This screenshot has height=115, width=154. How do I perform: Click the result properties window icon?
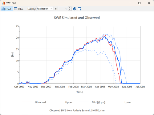click(x=79, y=9)
